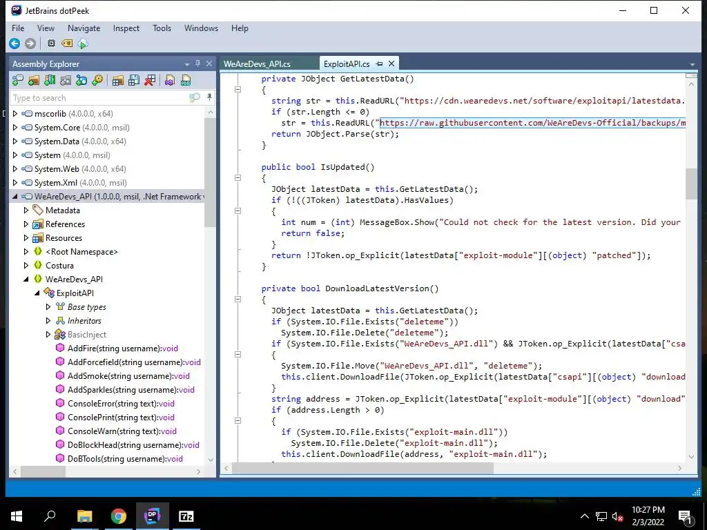Screen dimensions: 707x530
Task: Toggle the metadata tokens tag icon
Action: pos(67,43)
